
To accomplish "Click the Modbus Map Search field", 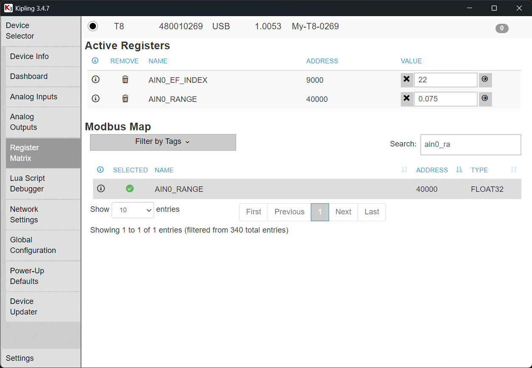I will tap(470, 144).
